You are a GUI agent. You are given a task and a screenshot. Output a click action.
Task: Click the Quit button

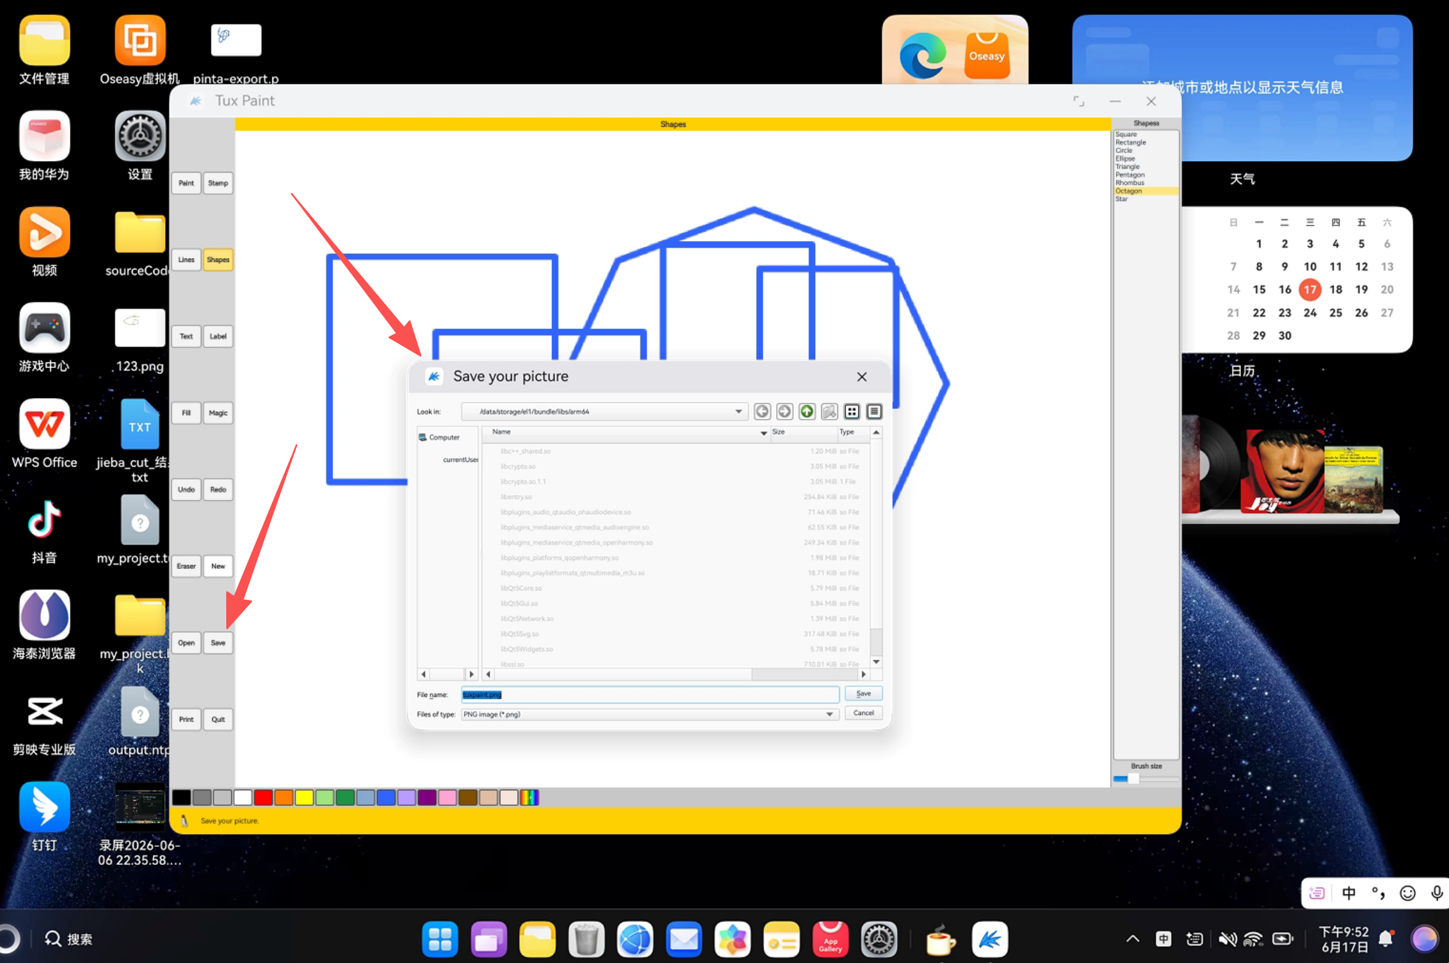(x=218, y=719)
